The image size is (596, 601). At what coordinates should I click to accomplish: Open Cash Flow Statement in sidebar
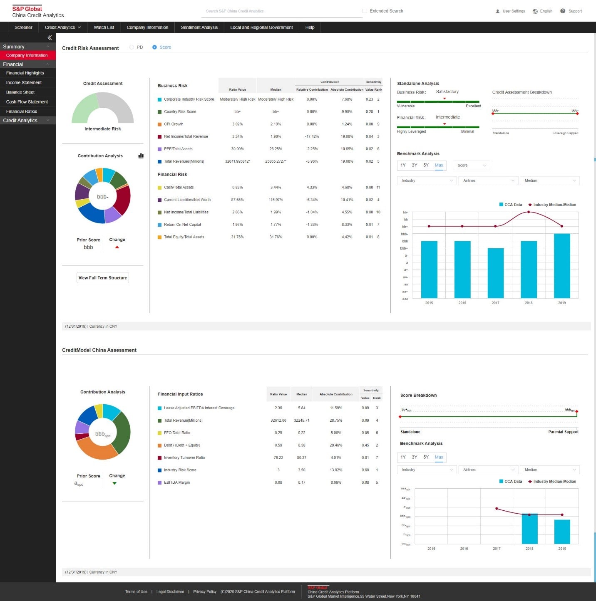coord(27,102)
